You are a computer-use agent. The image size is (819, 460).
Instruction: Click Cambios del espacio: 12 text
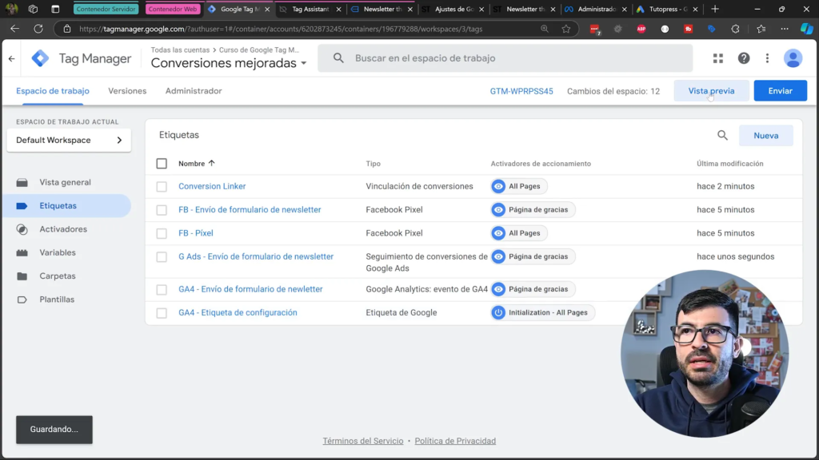point(613,91)
